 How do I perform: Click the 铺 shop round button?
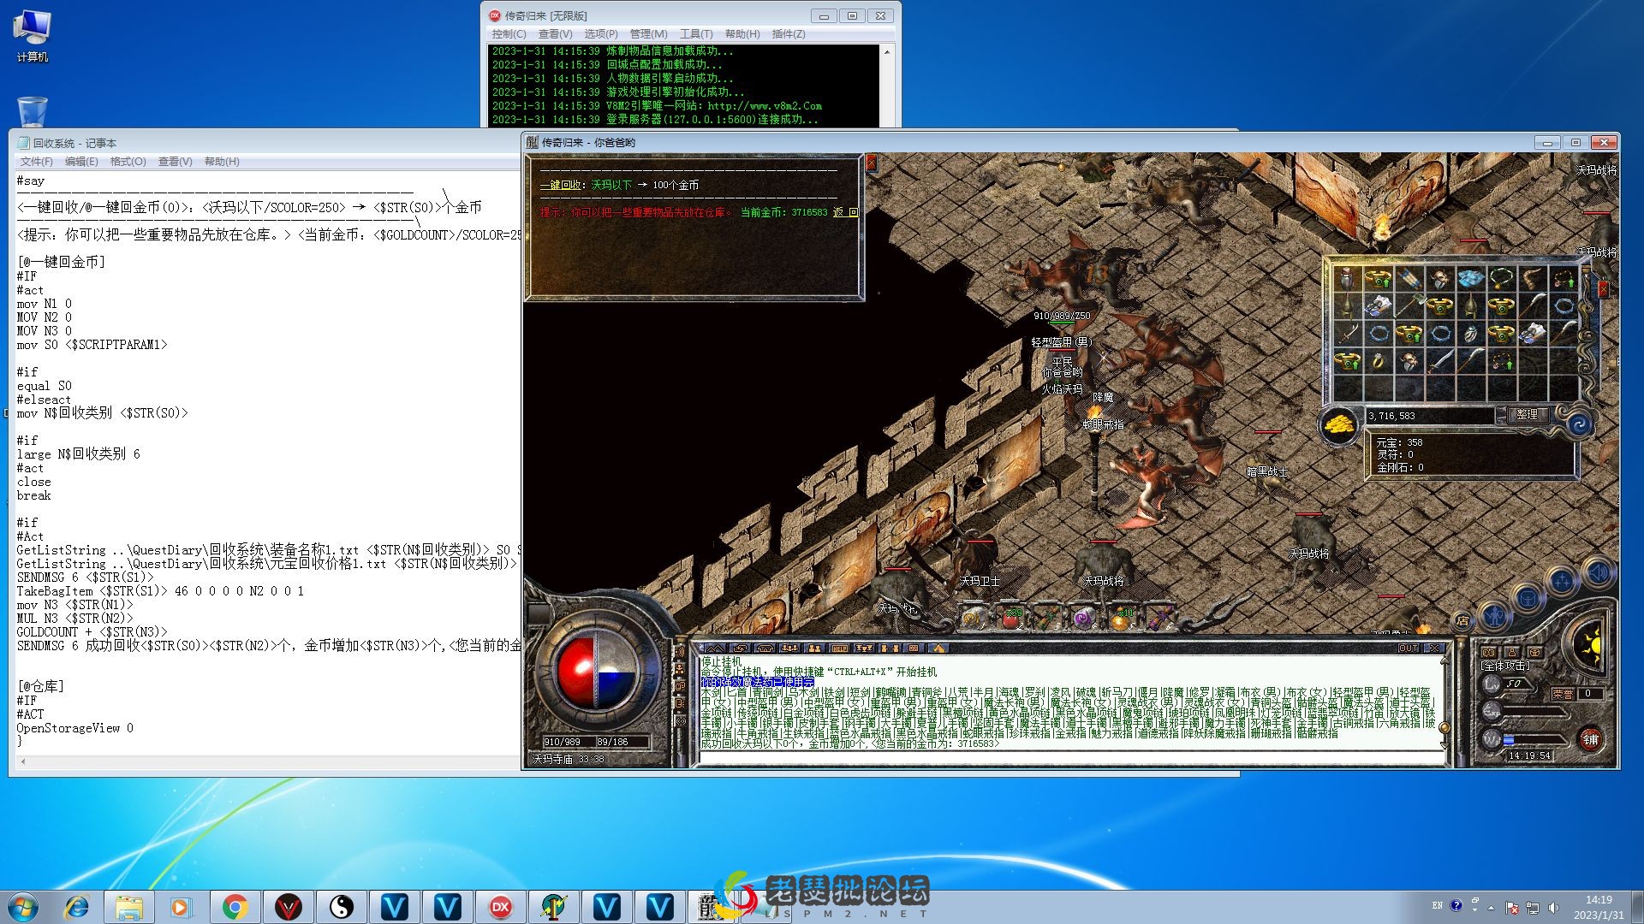(1590, 740)
